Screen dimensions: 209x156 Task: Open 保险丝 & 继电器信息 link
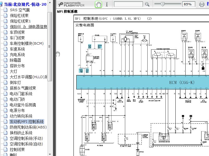tap(28, 27)
